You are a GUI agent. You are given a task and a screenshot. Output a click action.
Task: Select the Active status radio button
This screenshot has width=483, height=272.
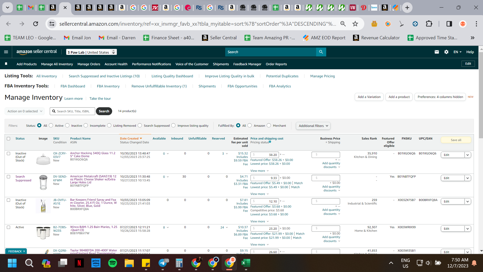51,125
